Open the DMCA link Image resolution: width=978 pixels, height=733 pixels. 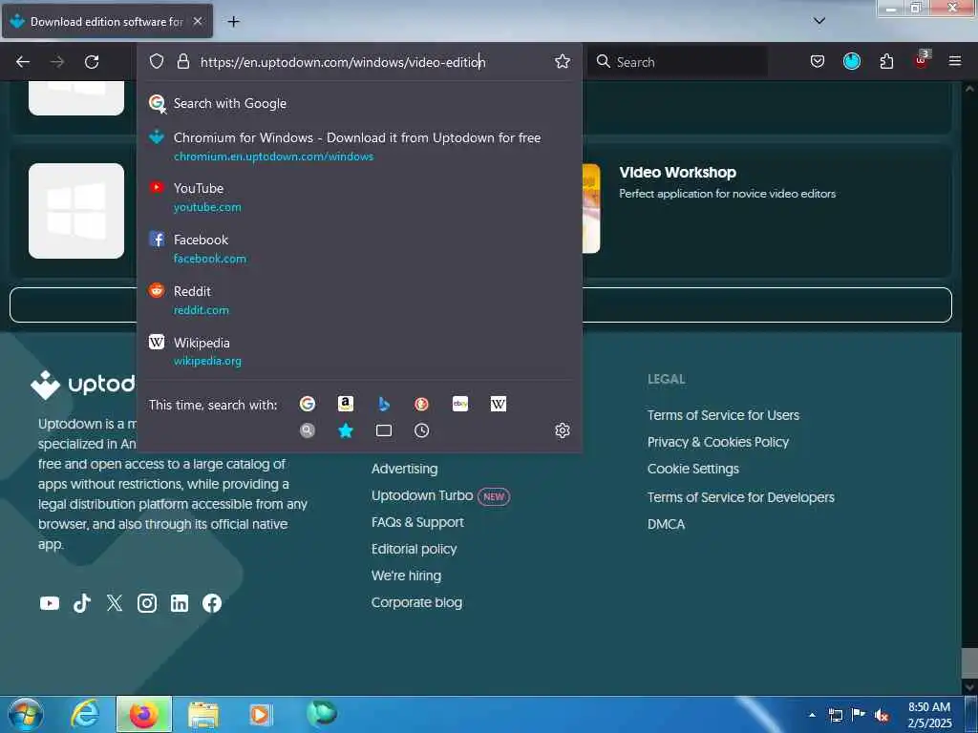(x=666, y=524)
